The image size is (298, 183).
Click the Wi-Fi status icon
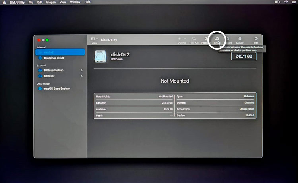(286, 2)
